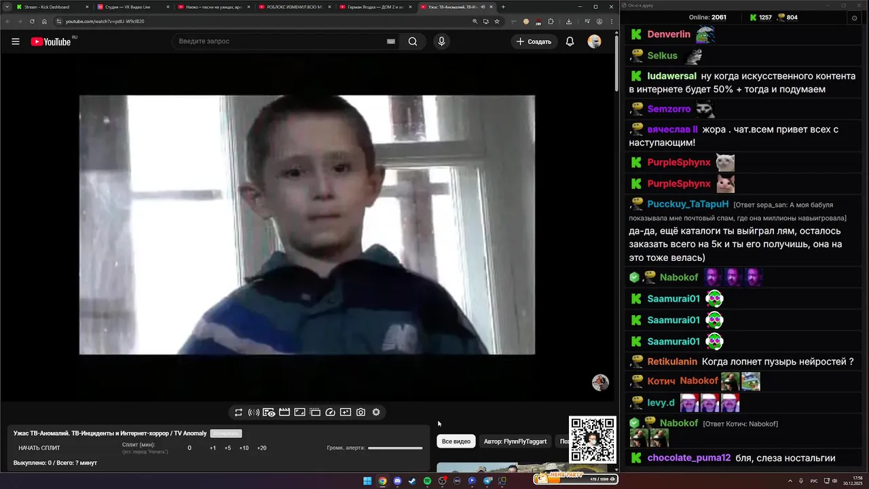The image size is (869, 489).
Task: Open Steam from the taskbar
Action: [412, 481]
